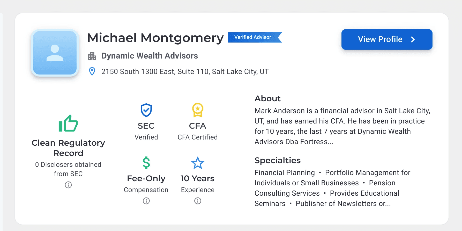Click the green thumbs-up icon

68,123
